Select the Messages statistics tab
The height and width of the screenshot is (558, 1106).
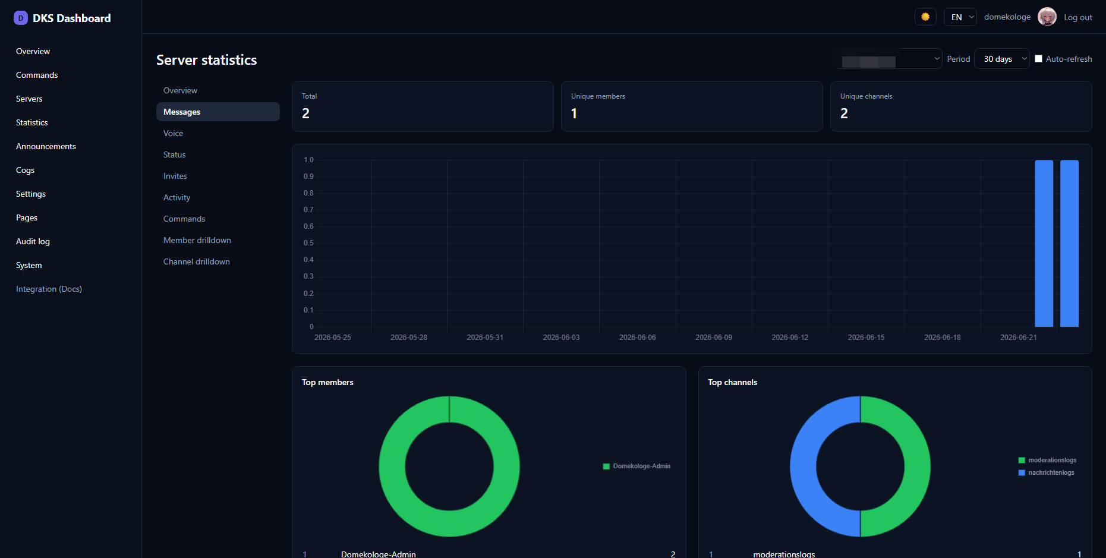pyautogui.click(x=218, y=112)
